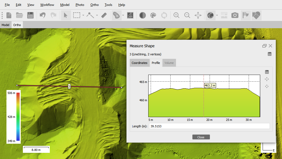The height and width of the screenshot is (159, 282).
Task: Open the Model menu
Action: coord(65,5)
